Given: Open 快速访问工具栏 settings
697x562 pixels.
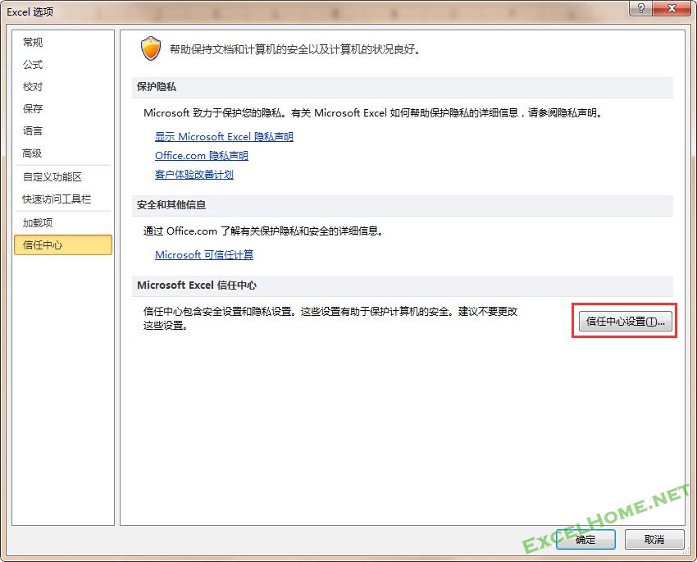Looking at the screenshot, I should [57, 199].
